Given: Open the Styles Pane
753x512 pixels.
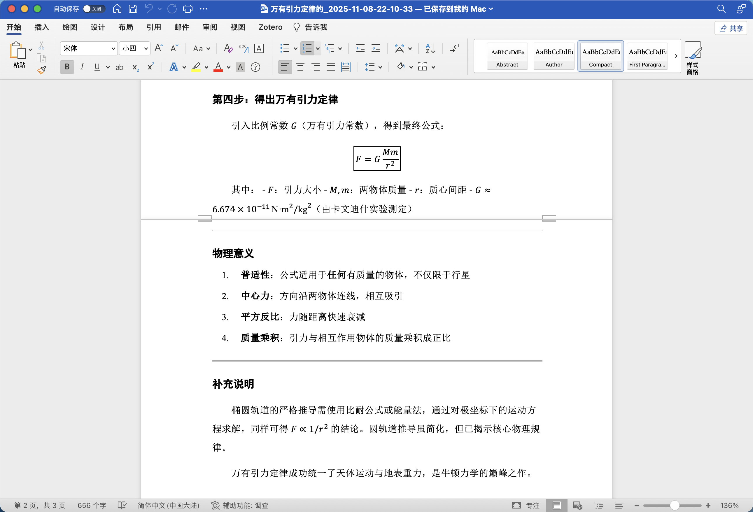Looking at the screenshot, I should click(x=692, y=58).
